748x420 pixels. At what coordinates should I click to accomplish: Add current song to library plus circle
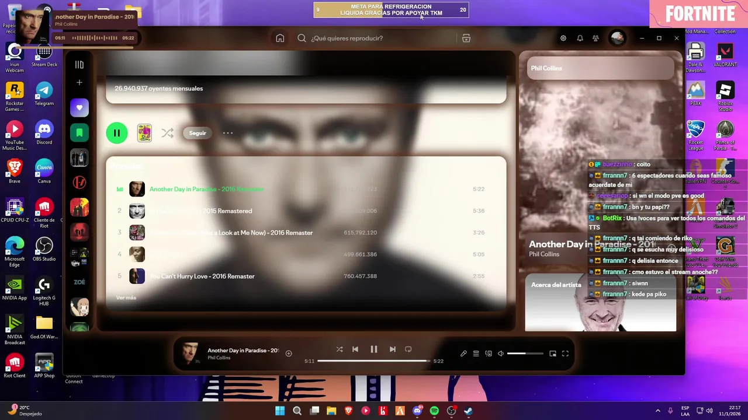289,353
